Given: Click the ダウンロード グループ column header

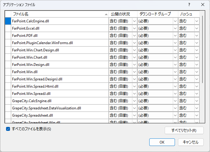Looking at the screenshot, I should 157,14.
